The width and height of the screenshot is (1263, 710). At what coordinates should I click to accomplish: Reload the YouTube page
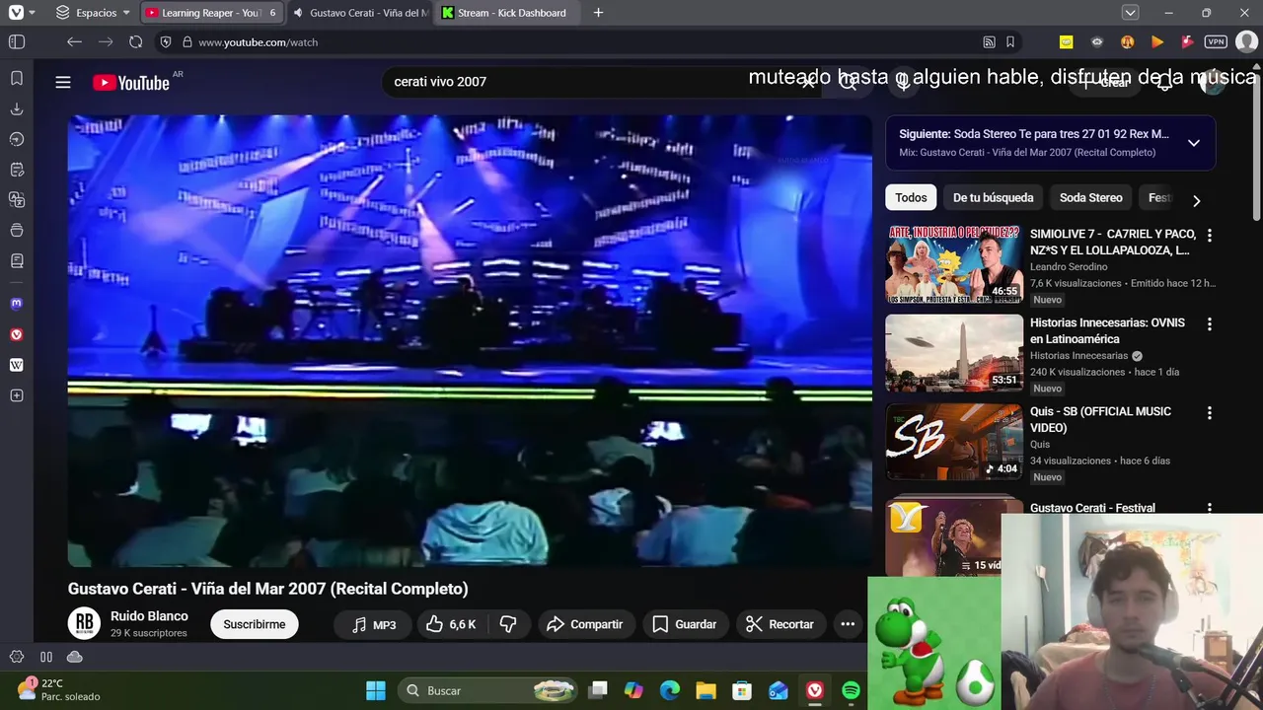(136, 42)
